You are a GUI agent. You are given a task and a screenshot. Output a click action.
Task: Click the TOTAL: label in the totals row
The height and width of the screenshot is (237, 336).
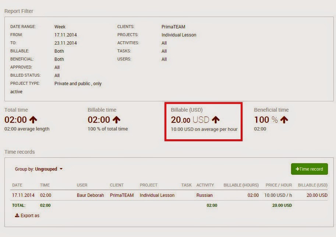click(19, 205)
